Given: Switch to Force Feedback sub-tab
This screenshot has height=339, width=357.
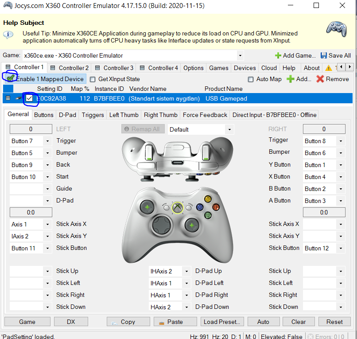Looking at the screenshot, I should [x=205, y=115].
